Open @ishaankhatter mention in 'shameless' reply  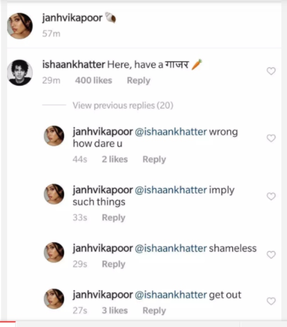(170, 249)
